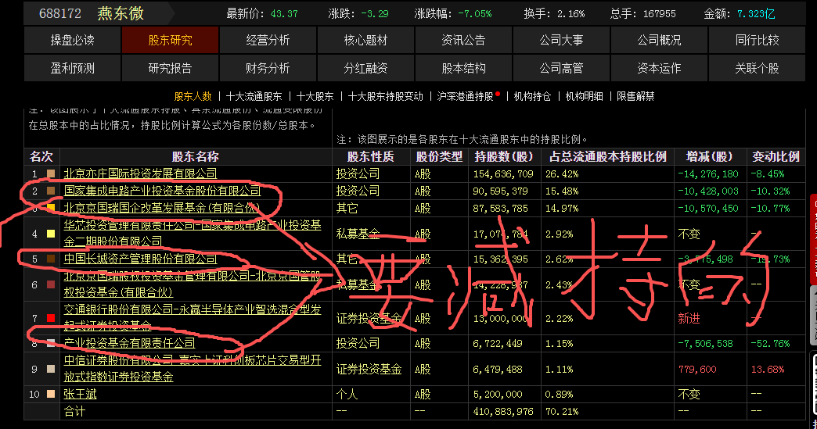Click 占总流通股本持股比例 column header

pos(608,156)
